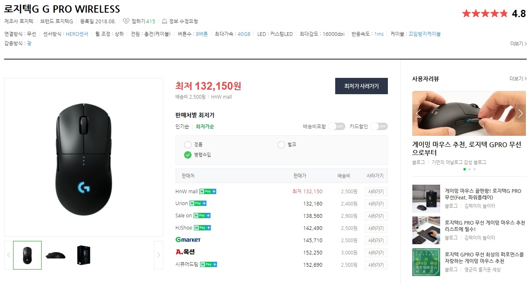532x285 pixels.
Task: Click the N Pay badge next to Sale on
Action: coord(202,215)
